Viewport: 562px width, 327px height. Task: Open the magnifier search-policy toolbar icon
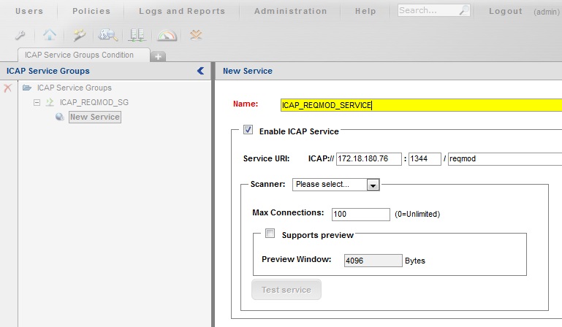[x=109, y=35]
